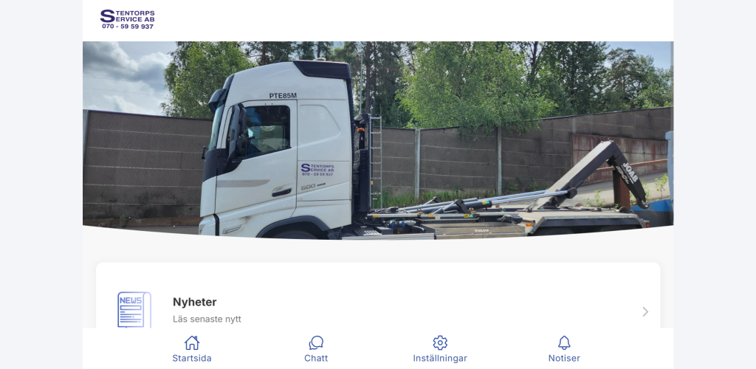
Task: Open the Nyheter heading
Action: coord(195,302)
